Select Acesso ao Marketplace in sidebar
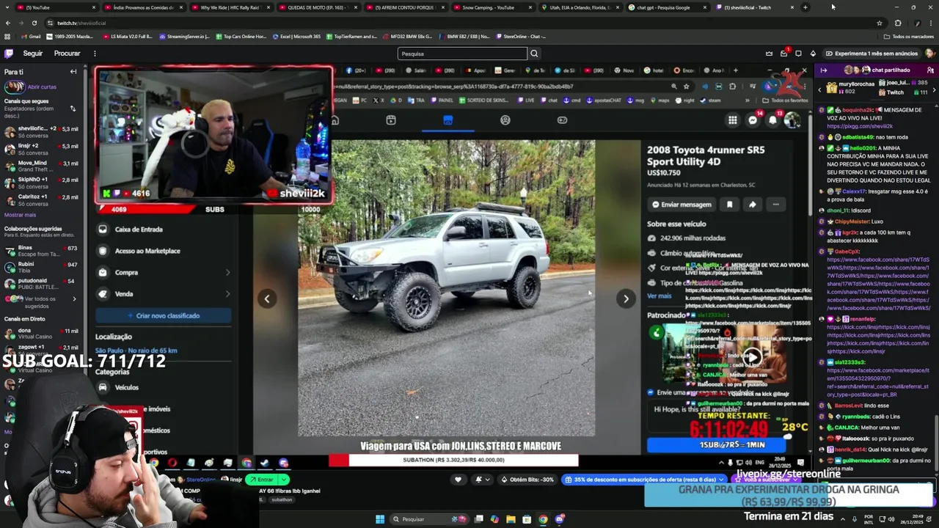Viewport: 939px width, 528px height. (x=163, y=251)
